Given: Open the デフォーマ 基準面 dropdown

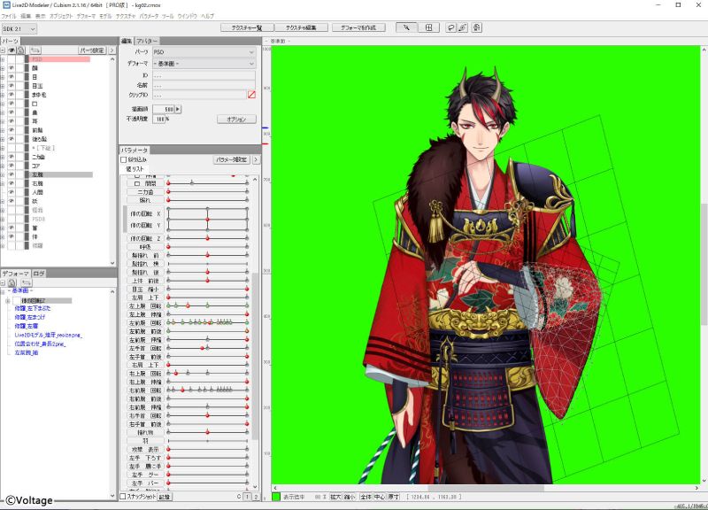Looking at the screenshot, I should coord(204,64).
